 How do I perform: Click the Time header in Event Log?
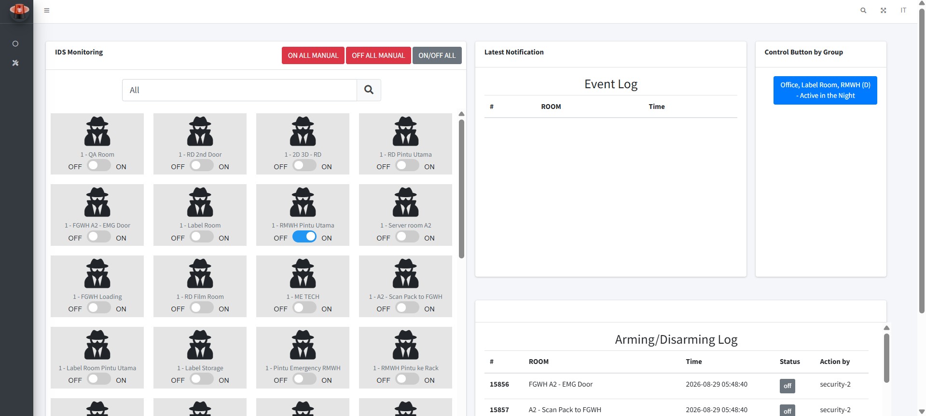(x=657, y=107)
